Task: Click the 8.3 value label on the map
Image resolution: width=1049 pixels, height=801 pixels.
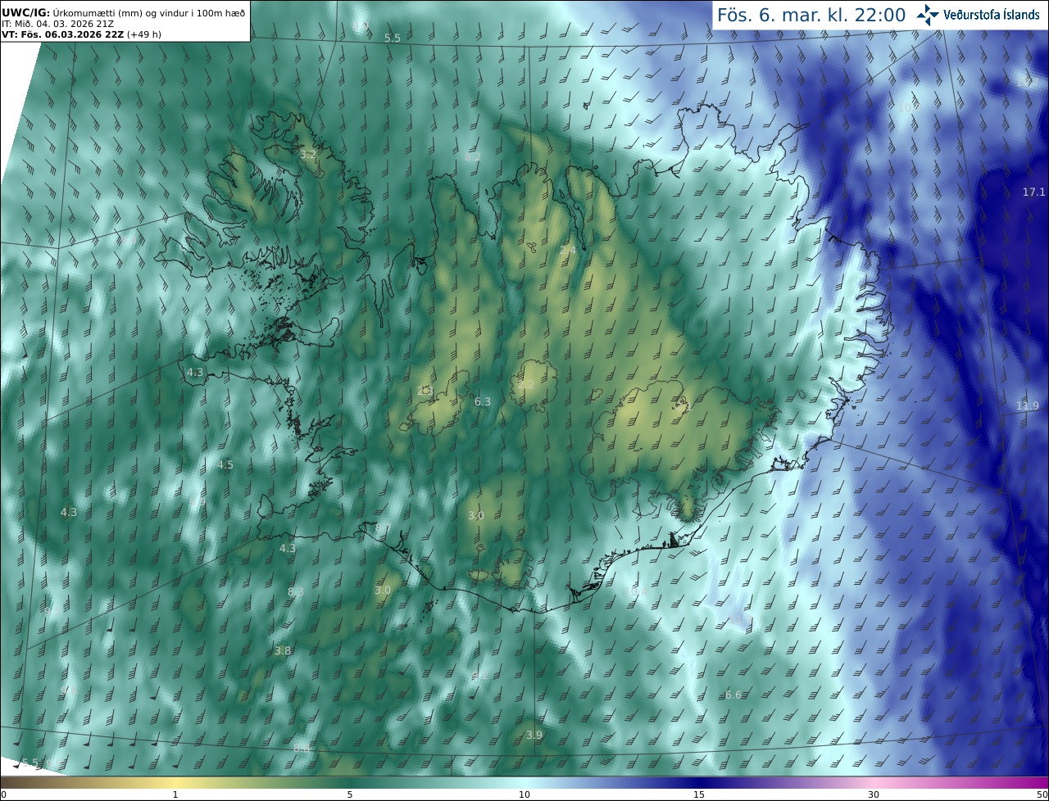Action: coord(296,591)
